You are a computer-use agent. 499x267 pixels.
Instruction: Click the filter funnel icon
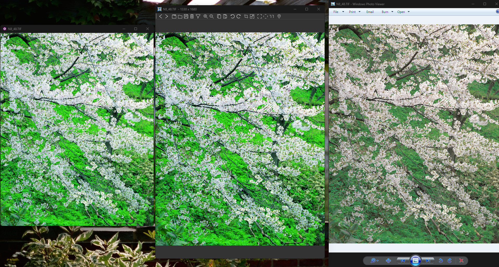pos(198,16)
